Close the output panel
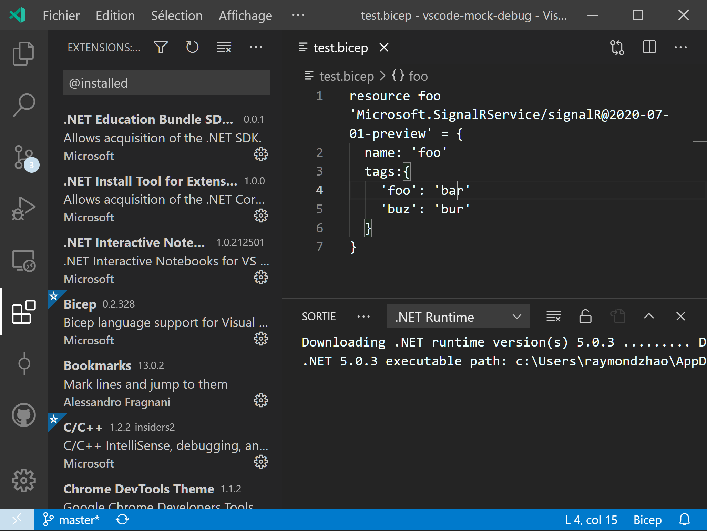Viewport: 707px width, 531px height. (x=680, y=316)
